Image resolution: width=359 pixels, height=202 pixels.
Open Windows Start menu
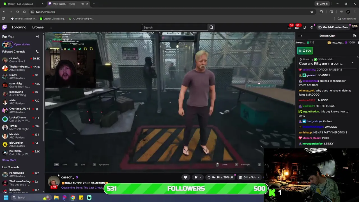(x=6, y=198)
